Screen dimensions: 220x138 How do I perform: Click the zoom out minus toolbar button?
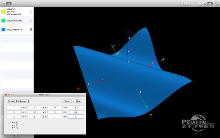coord(188,4)
